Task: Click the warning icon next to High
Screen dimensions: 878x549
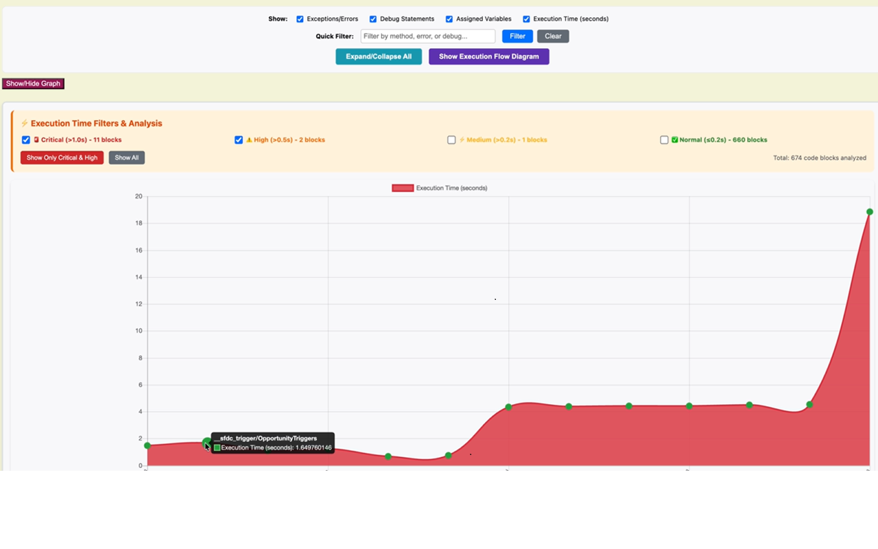Action: tap(249, 140)
